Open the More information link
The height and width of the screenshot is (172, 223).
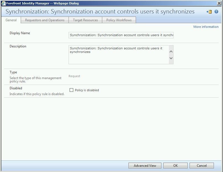206,27
